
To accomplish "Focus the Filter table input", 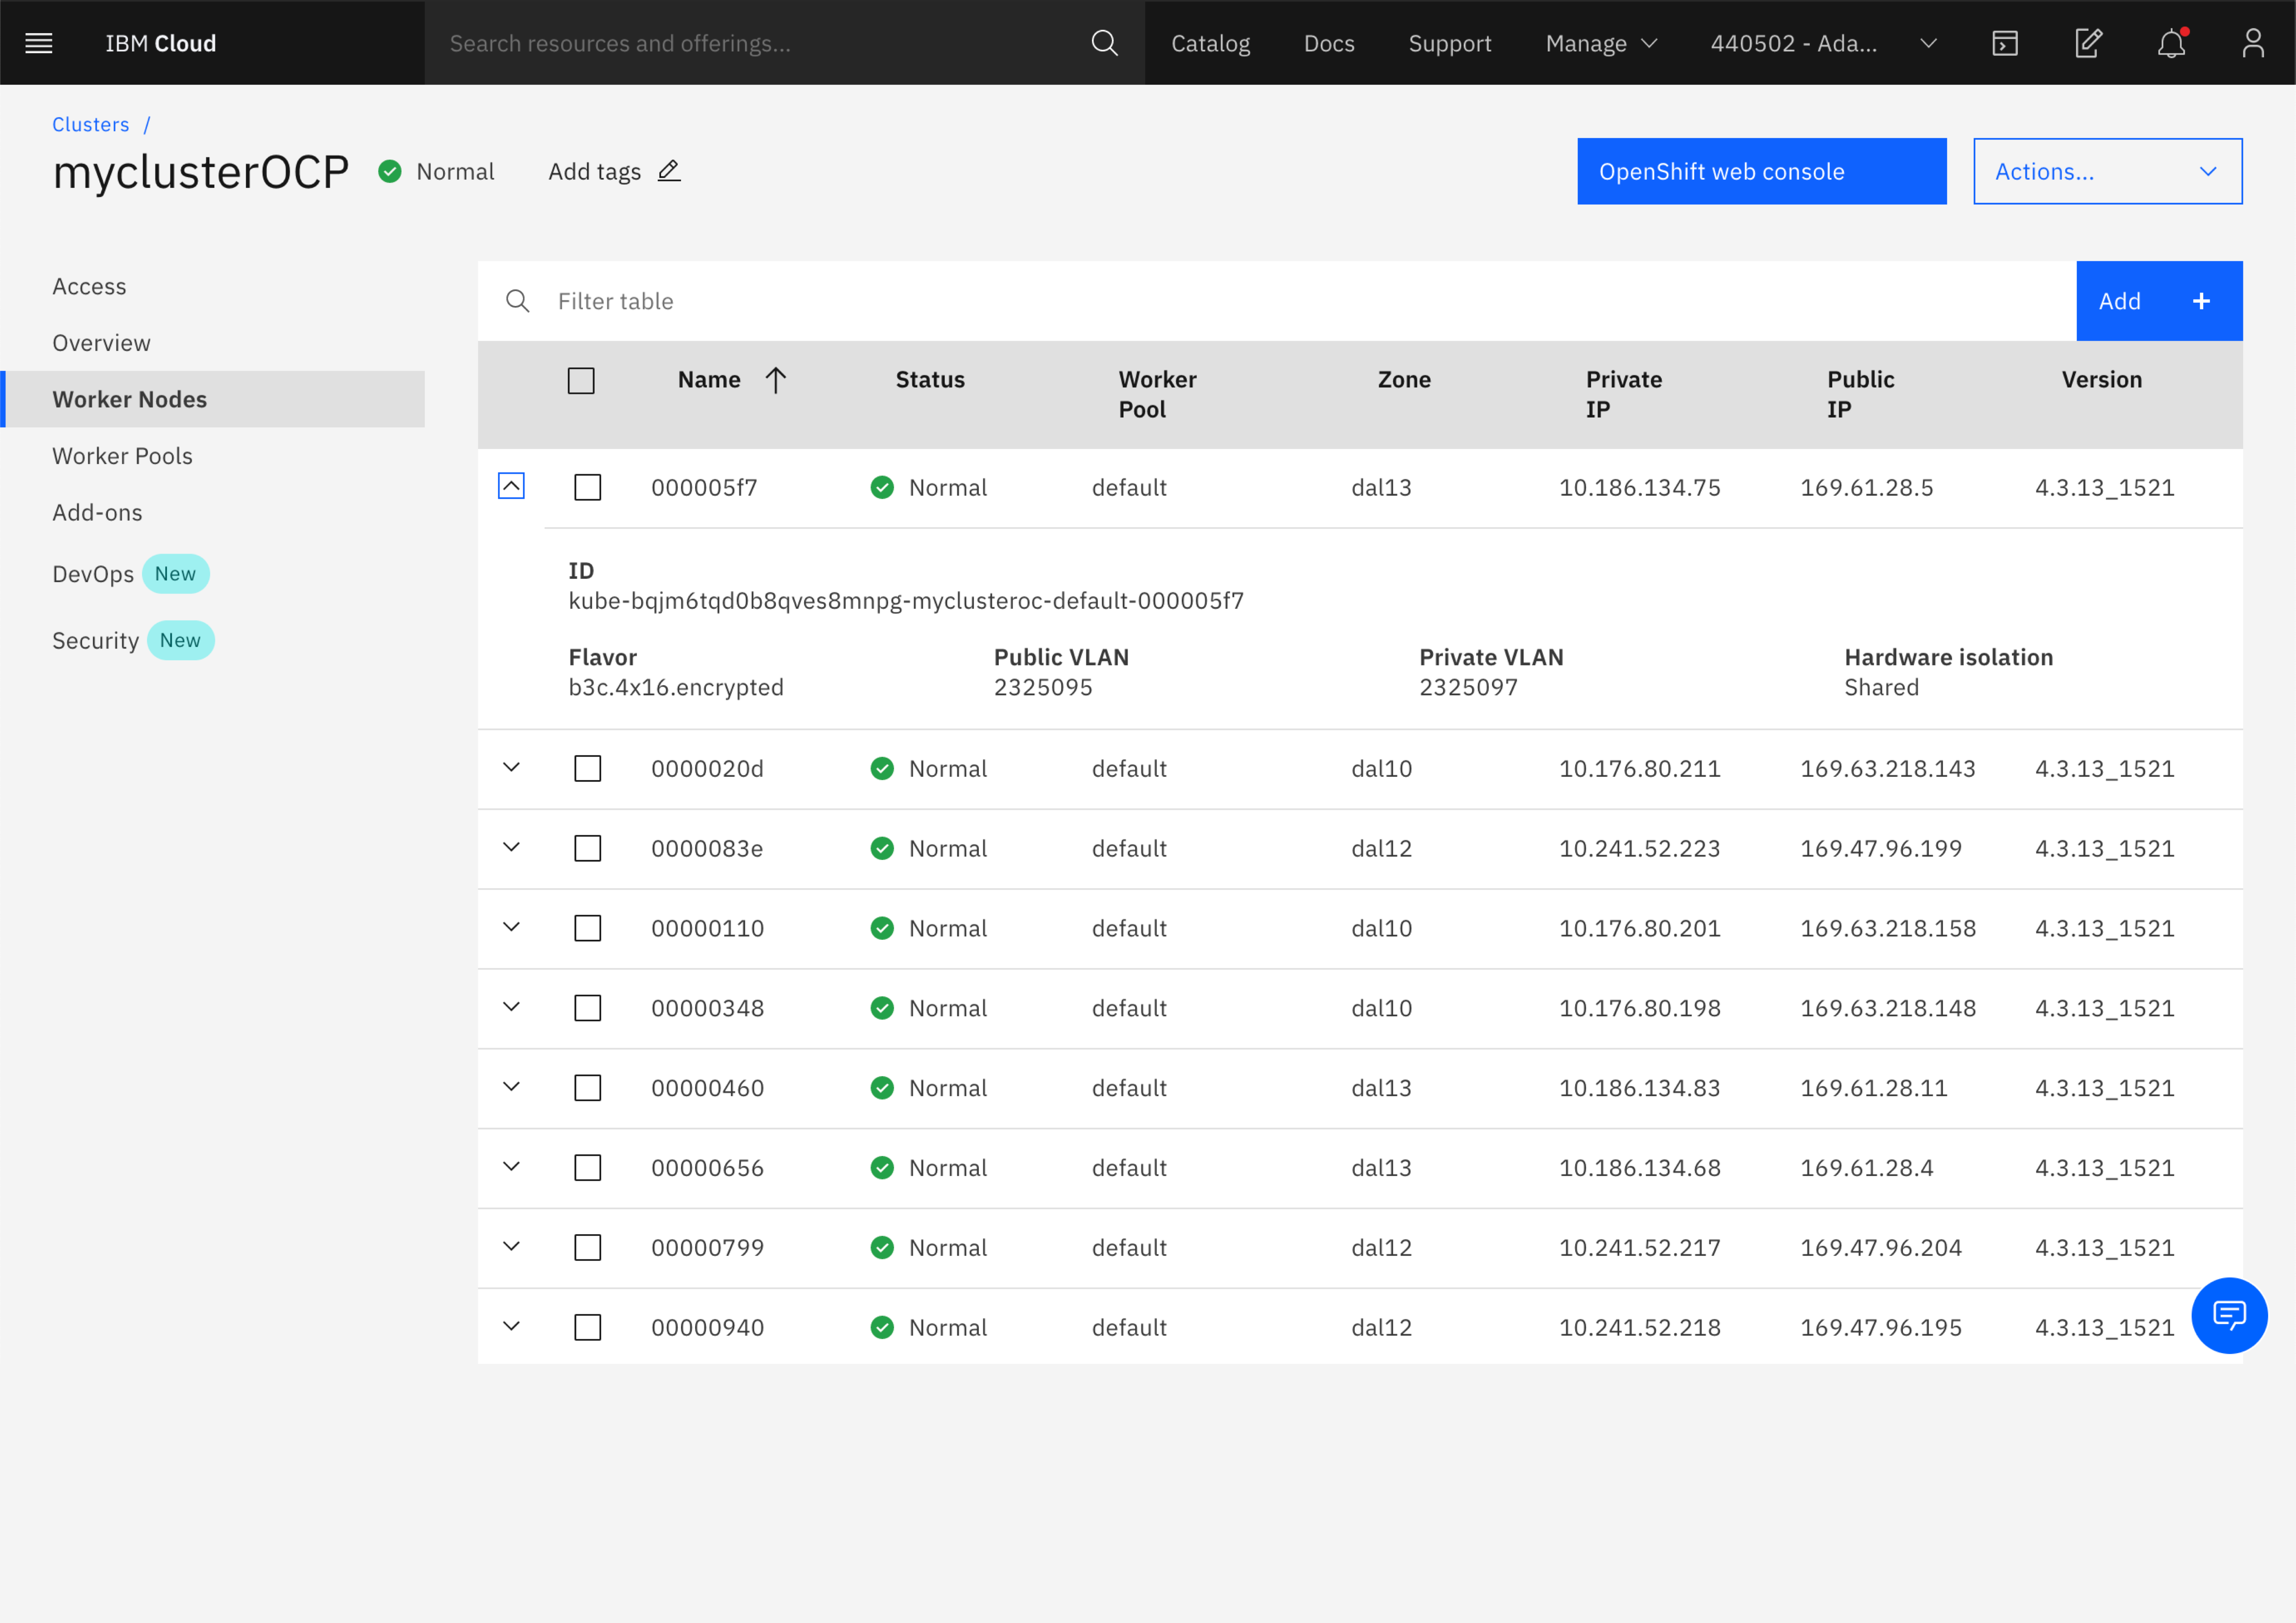I will [1277, 301].
